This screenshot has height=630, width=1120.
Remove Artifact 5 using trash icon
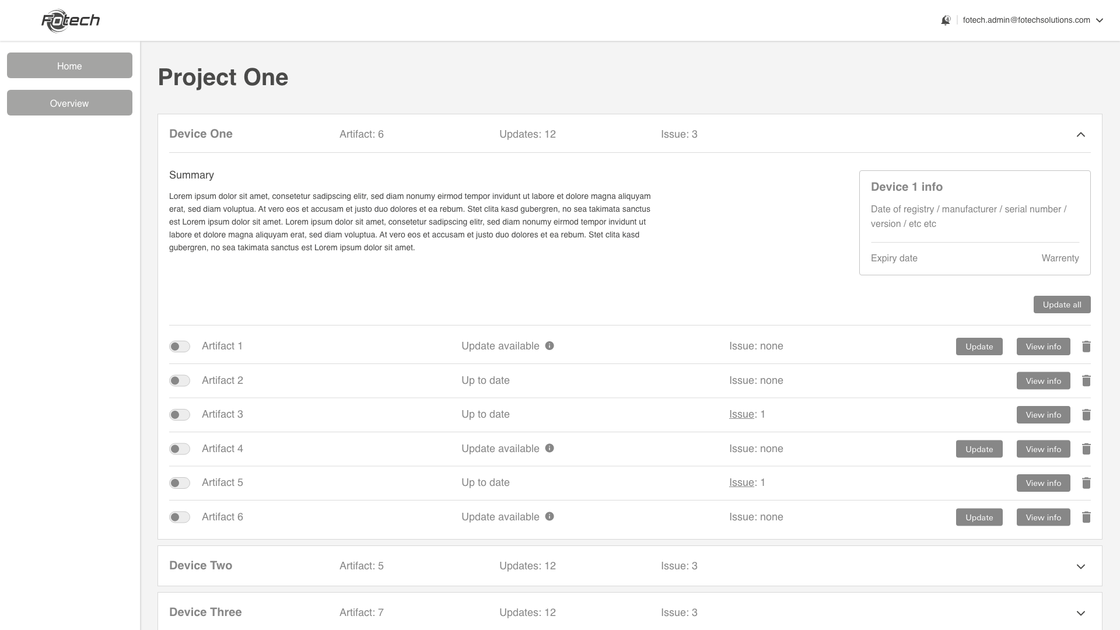(1086, 483)
